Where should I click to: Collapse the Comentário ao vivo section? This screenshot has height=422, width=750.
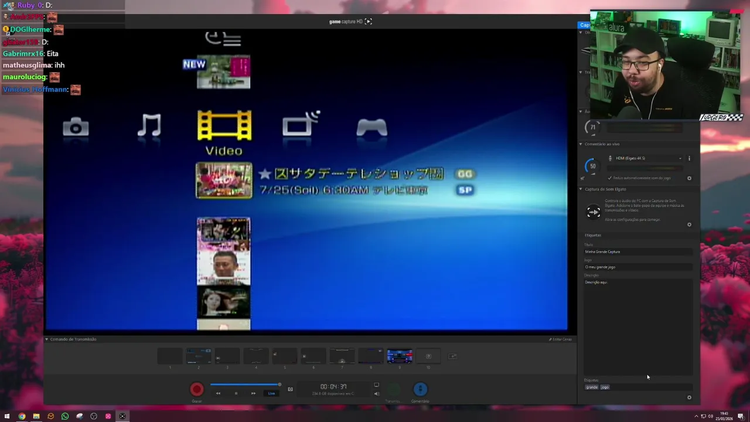pos(581,144)
